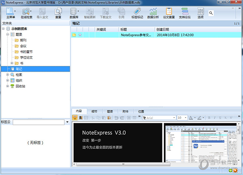Click the magnifier search icon in toolbar
Screen dimensions: 243x175
pos(211,13)
